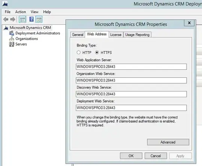202x166 pixels.
Task: Click the Cancel button
Action: click(156, 156)
